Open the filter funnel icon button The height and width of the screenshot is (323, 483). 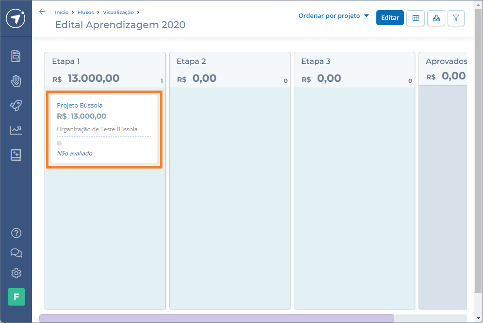[456, 18]
